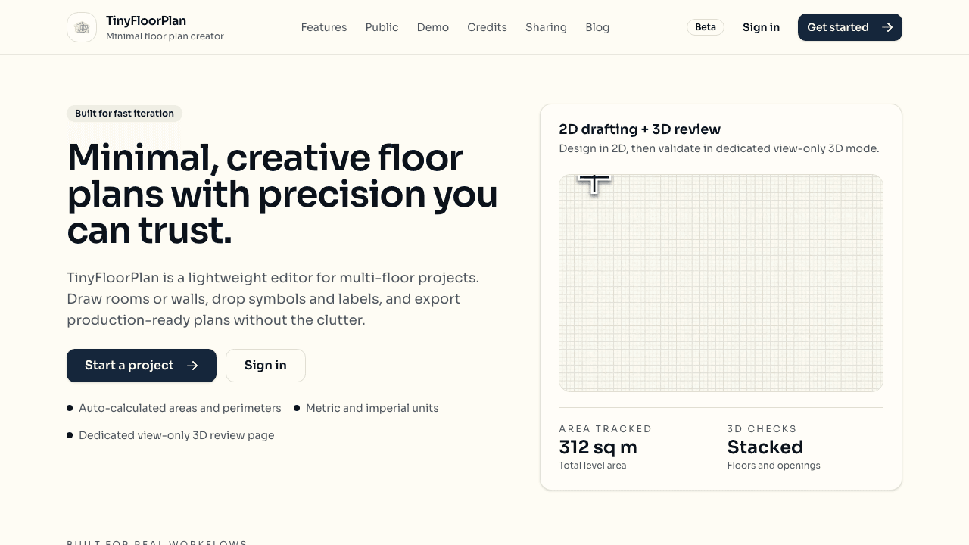Click the 312 sq m area tracked stat
Viewport: 969px width, 545px height.
598,447
